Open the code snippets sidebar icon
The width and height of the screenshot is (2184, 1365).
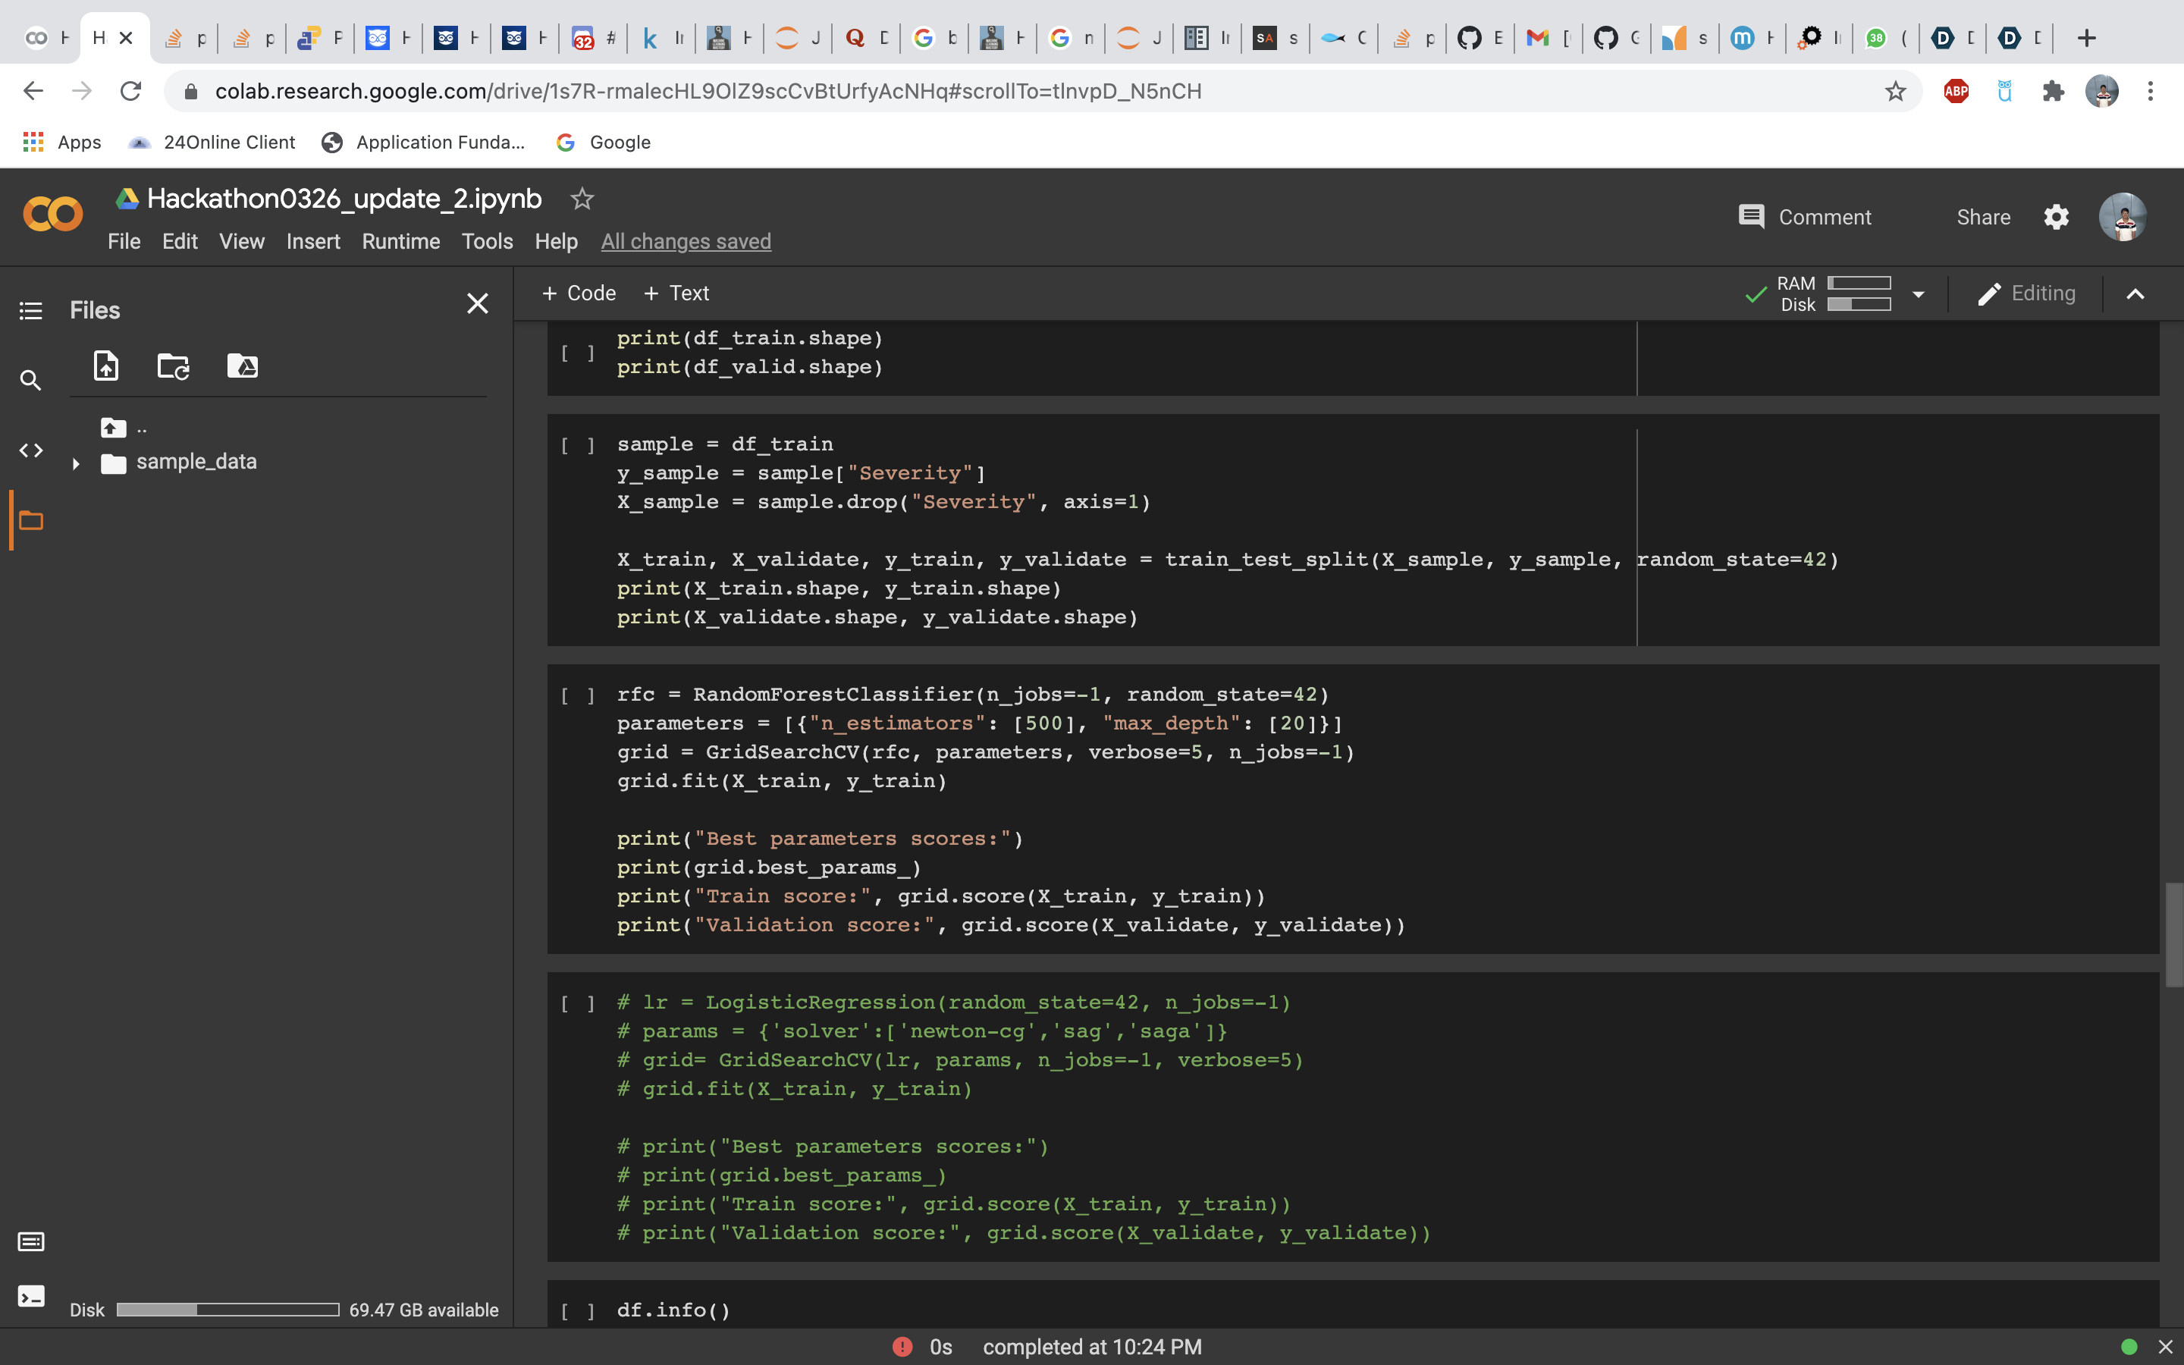pos(30,450)
